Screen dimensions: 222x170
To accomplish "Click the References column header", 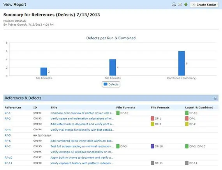I will pyautogui.click(x=13, y=107).
